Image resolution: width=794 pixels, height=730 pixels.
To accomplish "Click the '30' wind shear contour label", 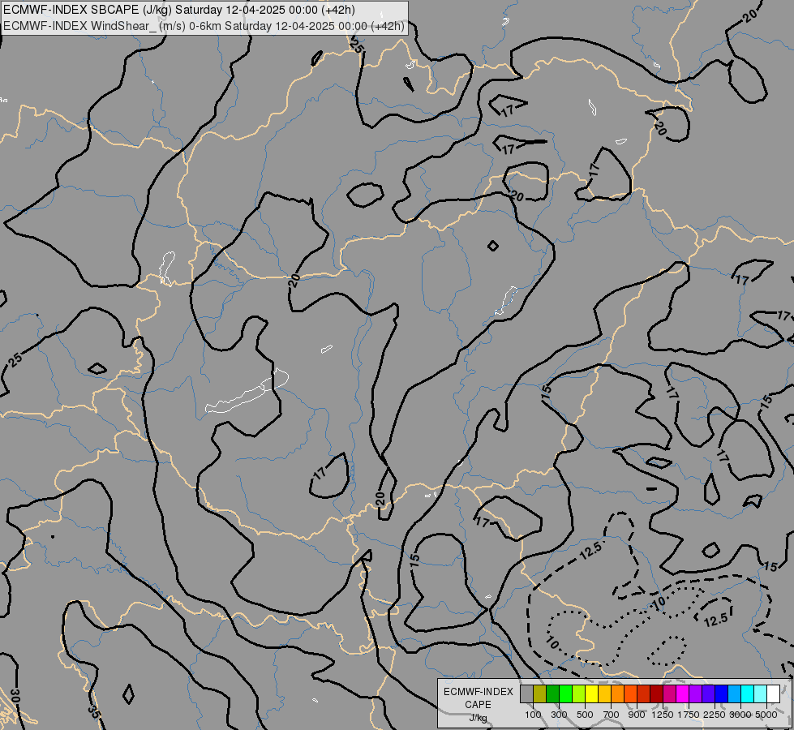I will (x=15, y=694).
